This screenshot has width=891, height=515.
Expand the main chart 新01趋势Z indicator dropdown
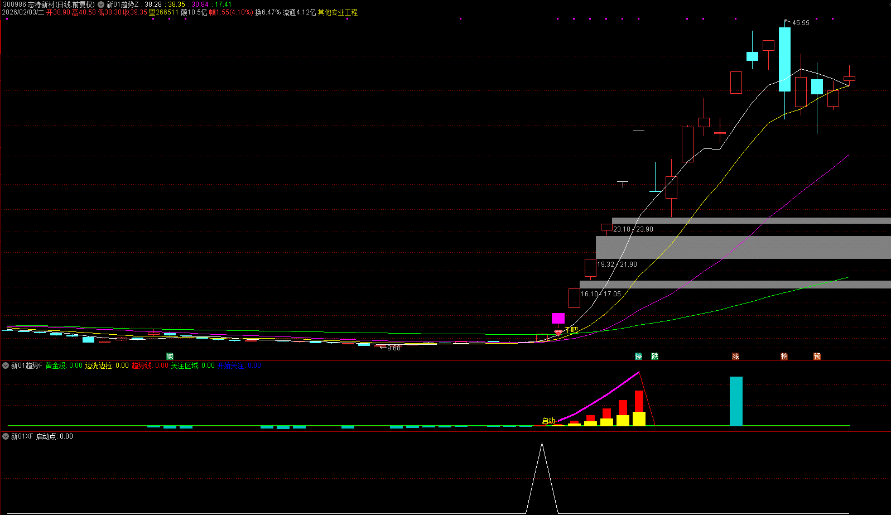click(101, 4)
